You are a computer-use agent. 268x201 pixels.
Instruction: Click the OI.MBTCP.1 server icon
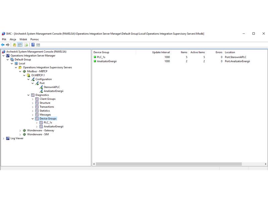[28, 75]
